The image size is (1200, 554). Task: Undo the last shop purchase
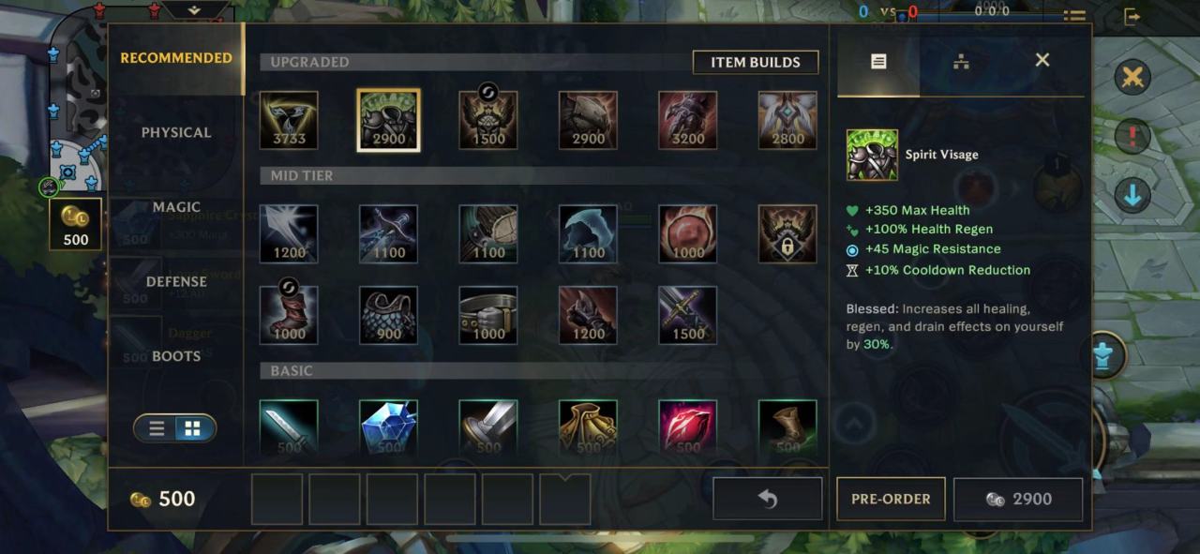pos(768,499)
